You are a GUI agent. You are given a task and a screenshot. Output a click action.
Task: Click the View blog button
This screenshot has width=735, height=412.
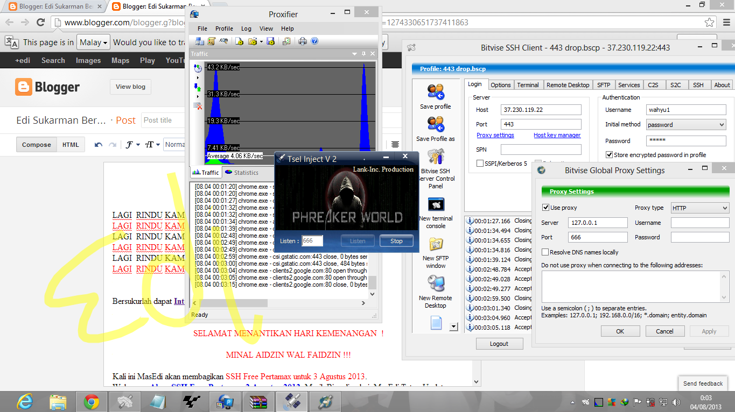pos(130,87)
